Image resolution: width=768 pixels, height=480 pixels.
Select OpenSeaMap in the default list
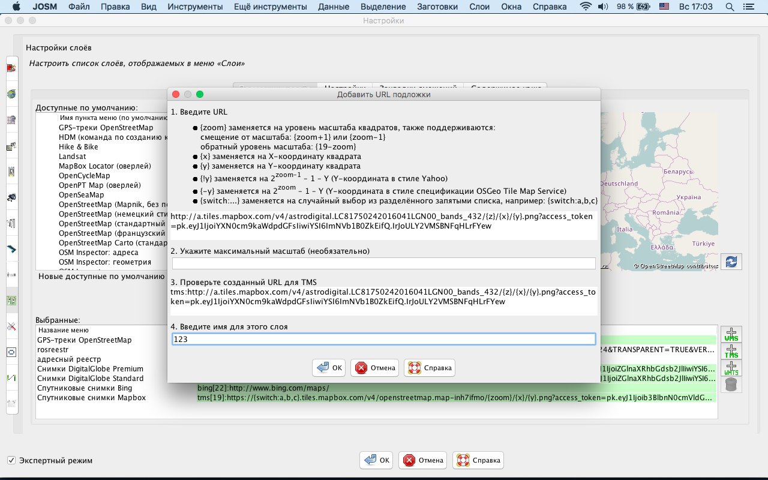[x=81, y=194]
